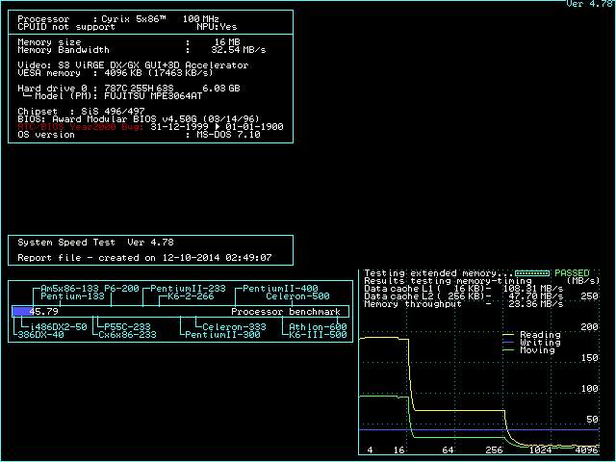
Task: Select the Moving legend entry
Action: pyautogui.click(x=539, y=350)
